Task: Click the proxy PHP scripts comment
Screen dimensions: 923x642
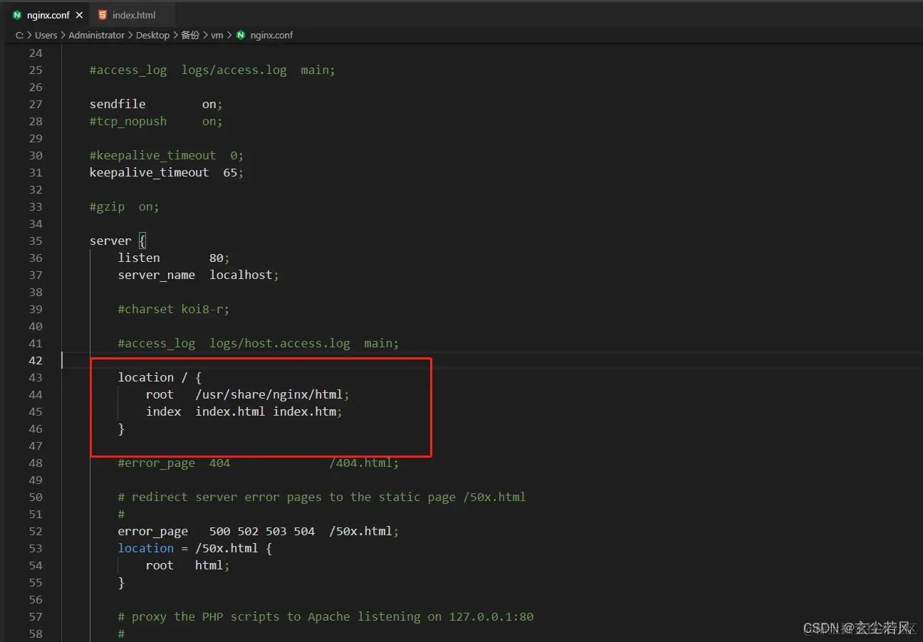Action: pyautogui.click(x=325, y=616)
